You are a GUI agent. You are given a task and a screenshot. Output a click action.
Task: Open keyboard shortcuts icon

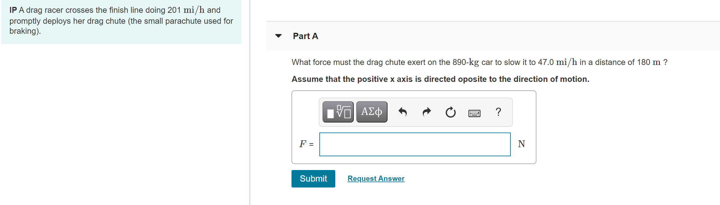point(474,113)
